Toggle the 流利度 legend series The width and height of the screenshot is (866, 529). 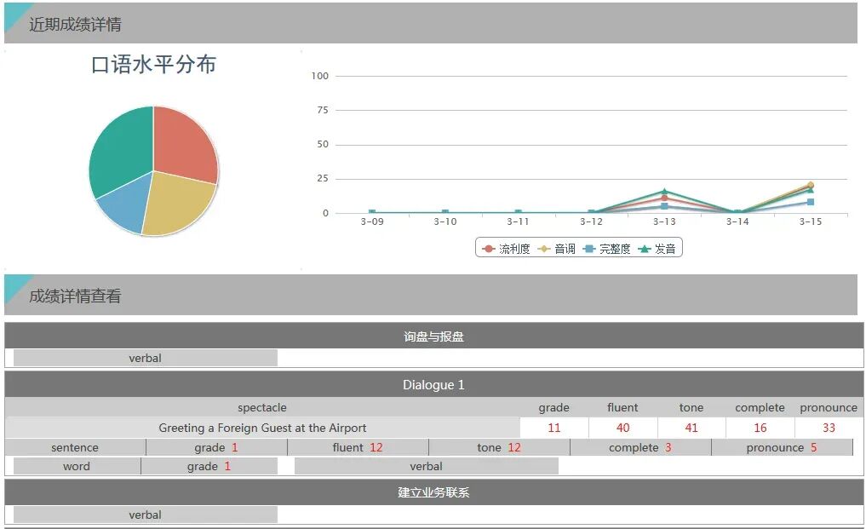click(x=507, y=249)
